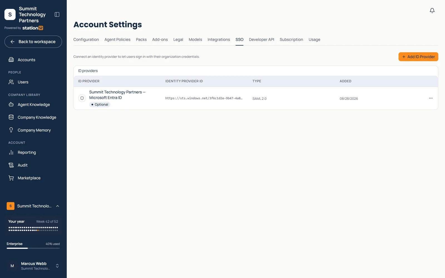Go to the Integrations tab
Image resolution: width=445 pixels, height=278 pixels.
(219, 39)
